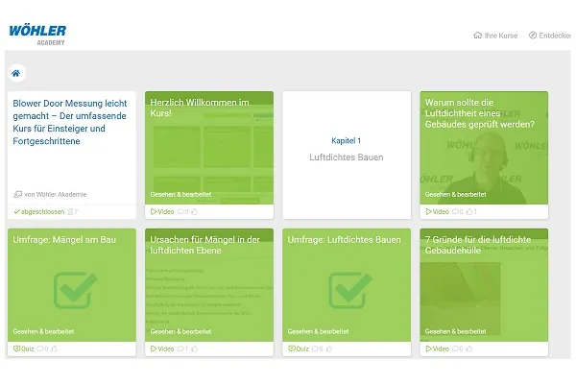Click the home icon in the breadcrumb bar
The width and height of the screenshot is (576, 385).
click(x=15, y=73)
